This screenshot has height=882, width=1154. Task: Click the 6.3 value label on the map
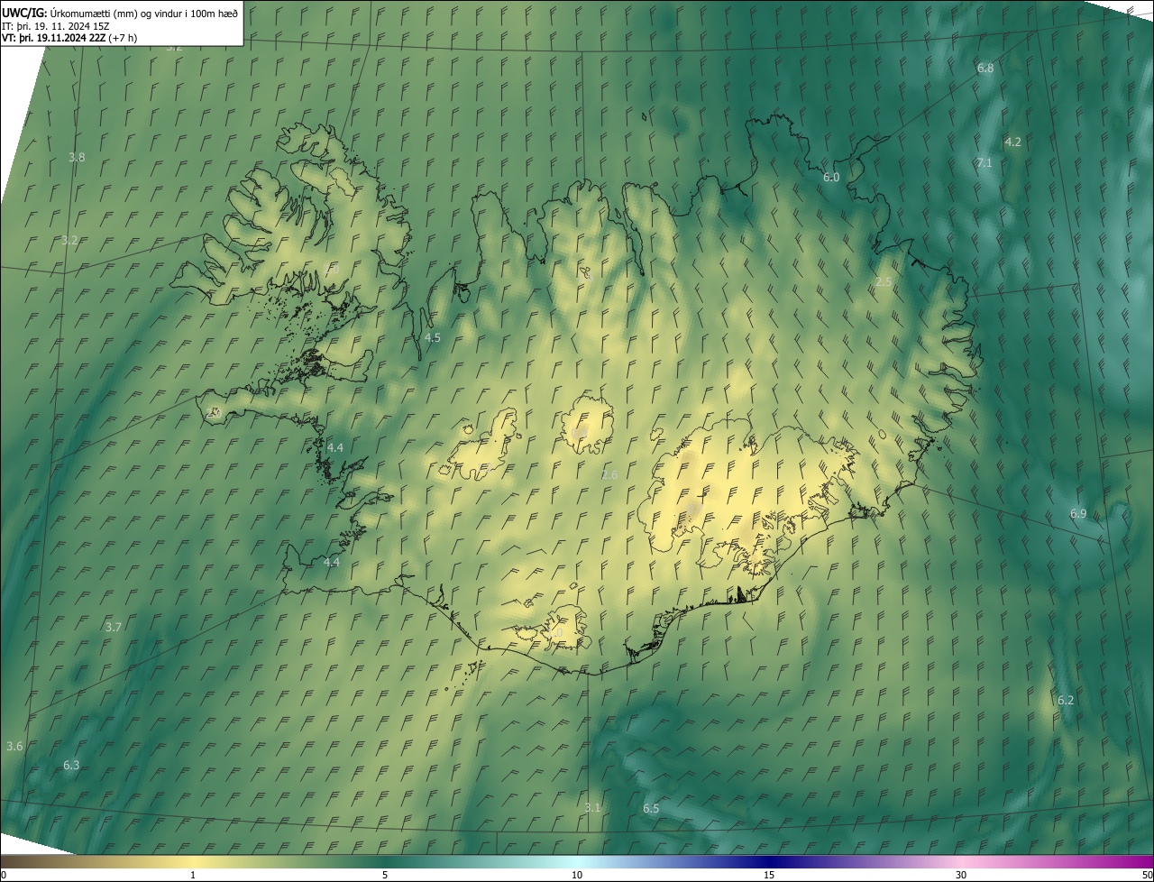click(71, 765)
